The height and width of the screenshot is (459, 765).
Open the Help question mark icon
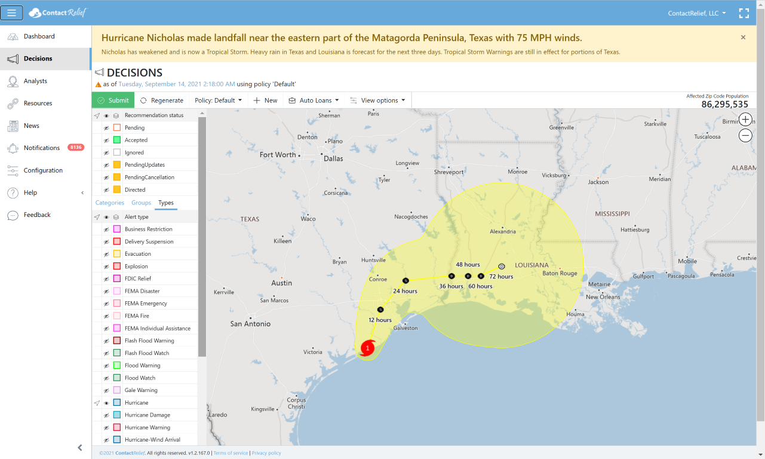pyautogui.click(x=13, y=192)
